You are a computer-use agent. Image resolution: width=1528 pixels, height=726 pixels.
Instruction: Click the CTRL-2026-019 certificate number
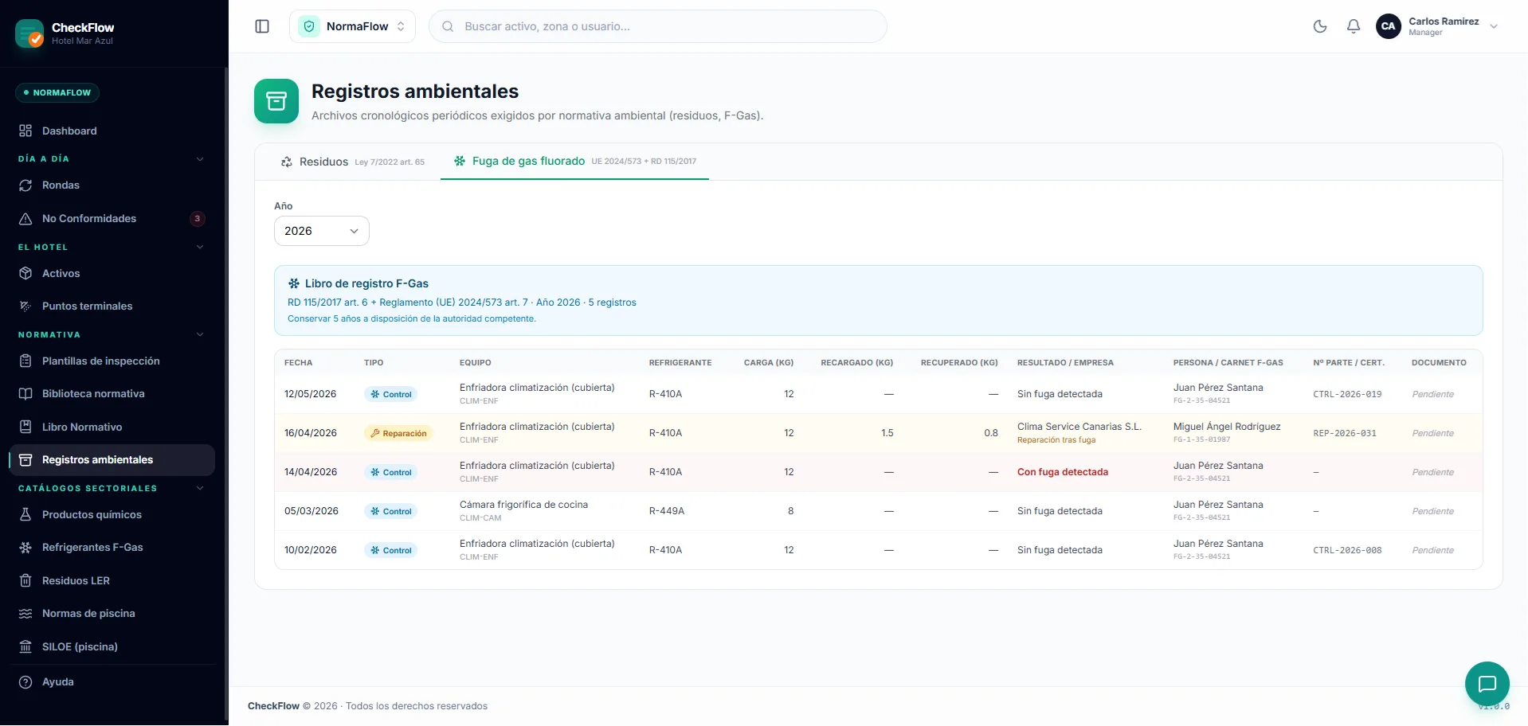tap(1347, 394)
